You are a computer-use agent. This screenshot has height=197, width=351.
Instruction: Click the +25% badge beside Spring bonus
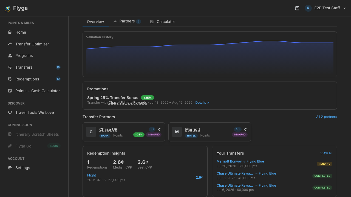pos(148,98)
